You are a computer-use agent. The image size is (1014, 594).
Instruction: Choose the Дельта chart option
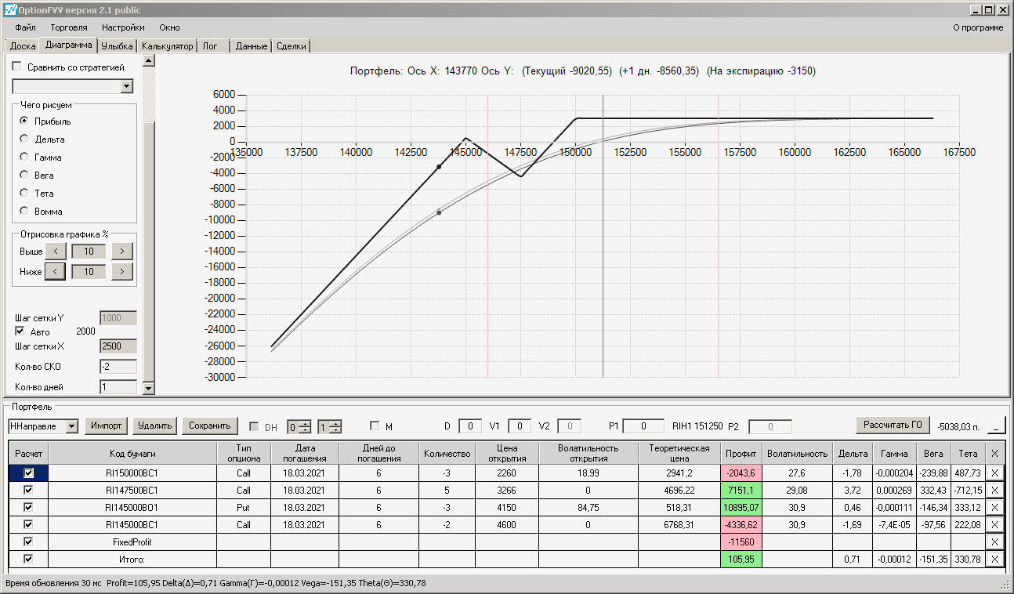pyautogui.click(x=24, y=139)
